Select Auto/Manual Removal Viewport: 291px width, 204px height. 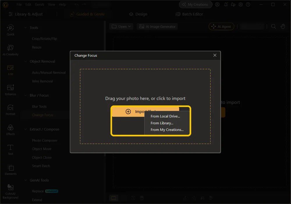tap(49, 73)
